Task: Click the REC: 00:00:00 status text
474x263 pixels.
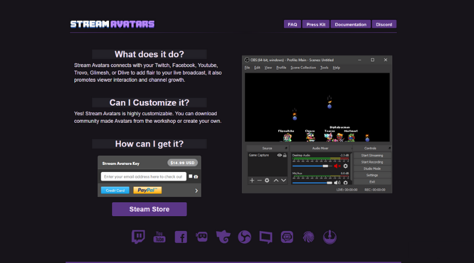Action: point(375,190)
